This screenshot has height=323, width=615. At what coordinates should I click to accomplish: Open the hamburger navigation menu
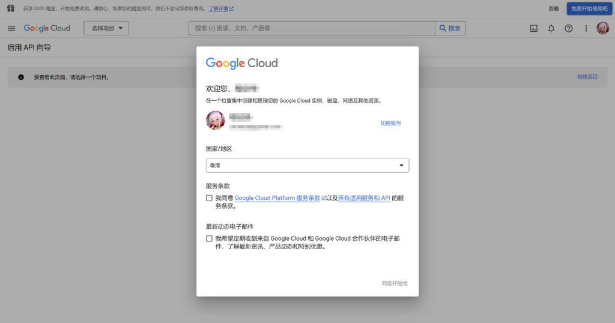(x=11, y=28)
